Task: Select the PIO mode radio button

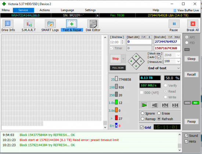Action: [187, 43]
